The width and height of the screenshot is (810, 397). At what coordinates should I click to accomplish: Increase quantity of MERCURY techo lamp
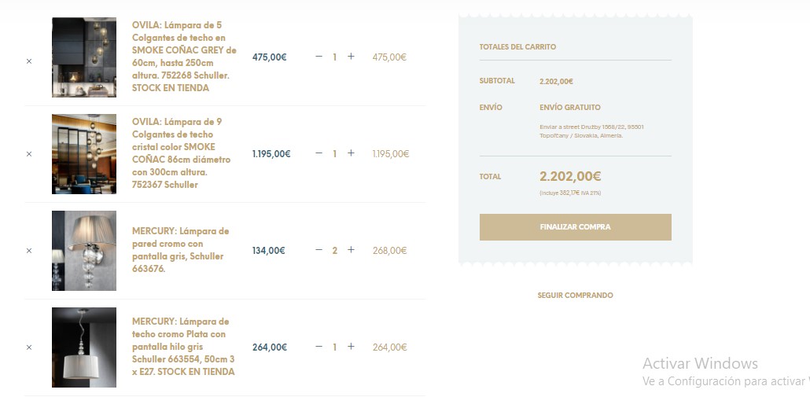[x=351, y=347]
